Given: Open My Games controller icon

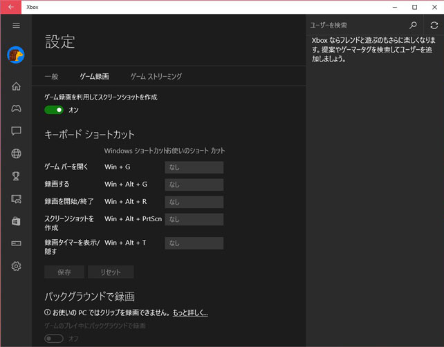Looking at the screenshot, I should pyautogui.click(x=16, y=109).
